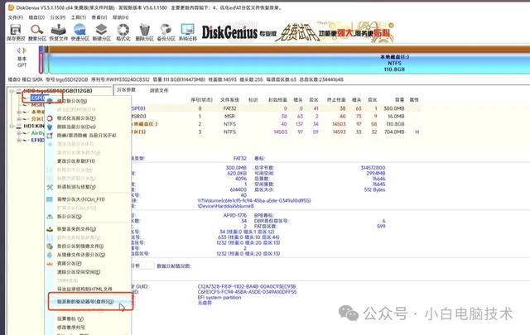Image resolution: width=530 pixels, height=335 pixels.
Task: Click the 16.0MB capacity cell
Action: pos(396,116)
